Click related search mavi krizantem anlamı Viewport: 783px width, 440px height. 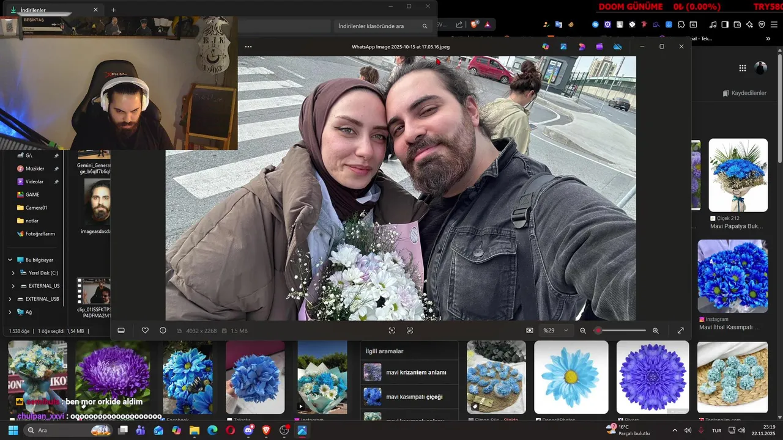(409, 372)
